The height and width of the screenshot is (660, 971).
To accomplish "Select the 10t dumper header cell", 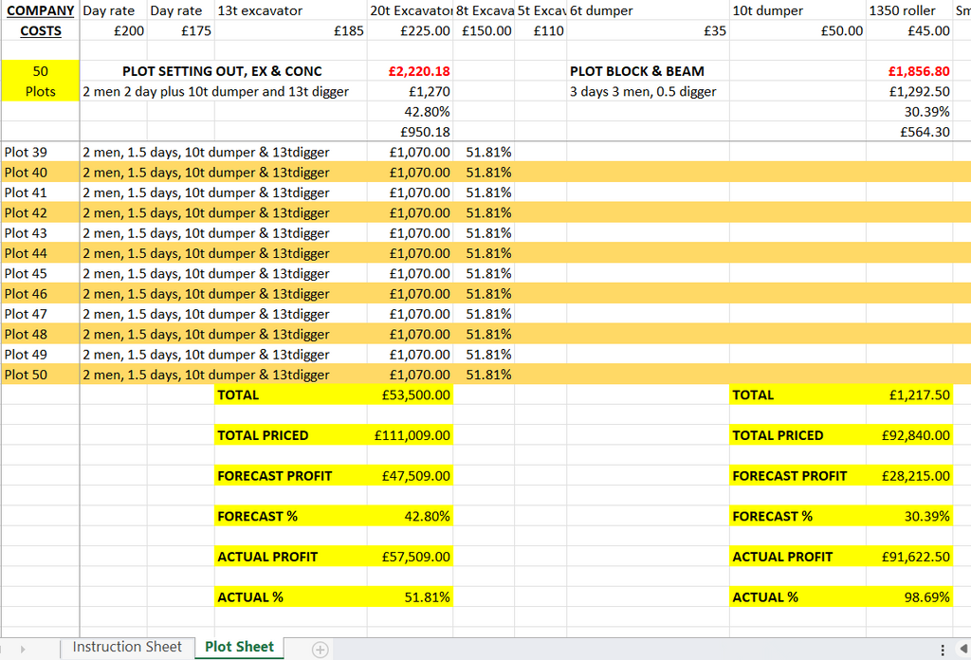I will coord(797,10).
